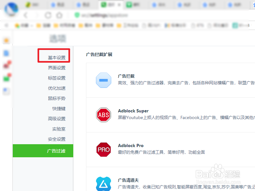This screenshot has width=255, height=191.
Task: Select the highlighted 广告过滤 item
Action: (x=43, y=151)
